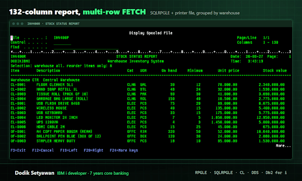Click the second window dot in title bar
Viewport: 302px width, 181px height.
tap(18, 23)
